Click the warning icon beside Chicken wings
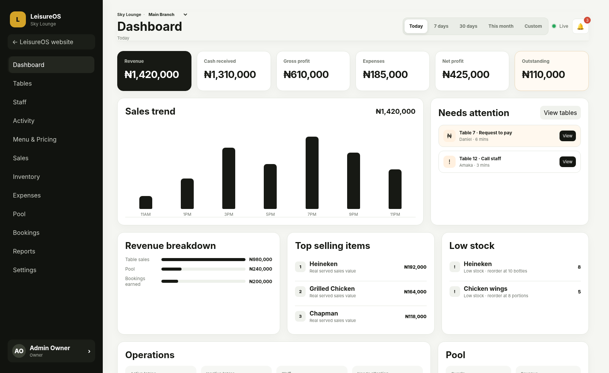This screenshot has width=609, height=373. [454, 292]
